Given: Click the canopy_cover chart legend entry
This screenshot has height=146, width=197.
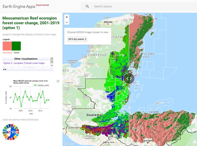Looking at the screenshot, I should click(x=41, y=85).
